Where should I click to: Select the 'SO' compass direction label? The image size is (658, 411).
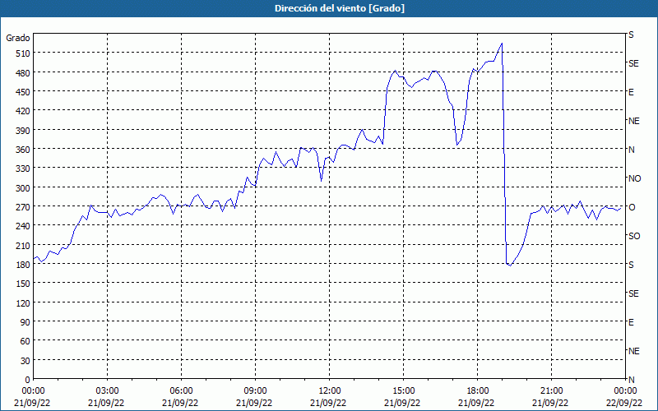pos(634,236)
